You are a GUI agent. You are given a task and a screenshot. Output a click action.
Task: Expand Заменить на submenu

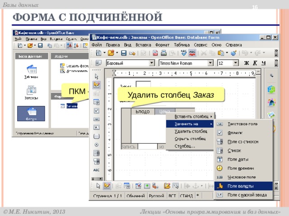point(190,124)
